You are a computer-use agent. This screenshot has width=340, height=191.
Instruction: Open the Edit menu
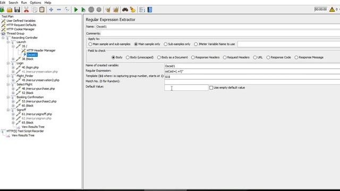click(x=2, y=3)
